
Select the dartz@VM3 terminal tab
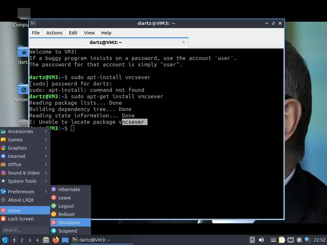click(x=109, y=42)
